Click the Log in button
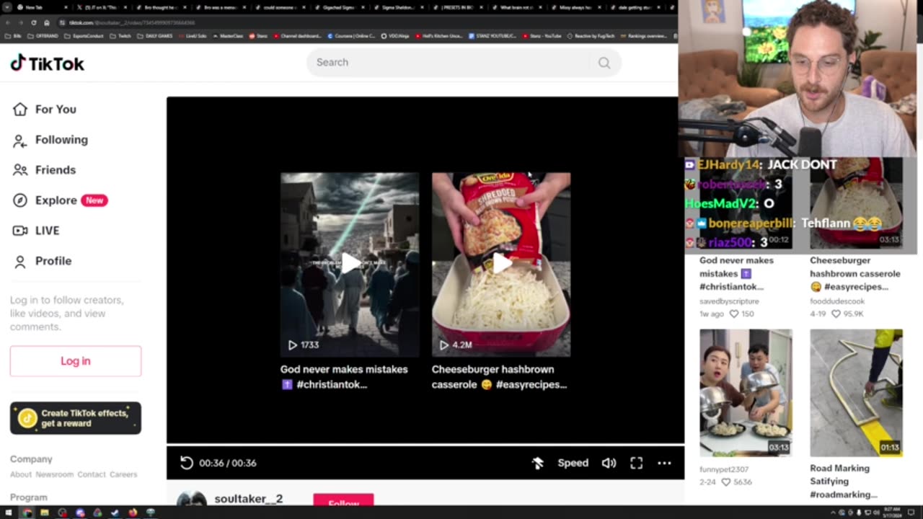This screenshot has width=923, height=519. [x=76, y=361]
